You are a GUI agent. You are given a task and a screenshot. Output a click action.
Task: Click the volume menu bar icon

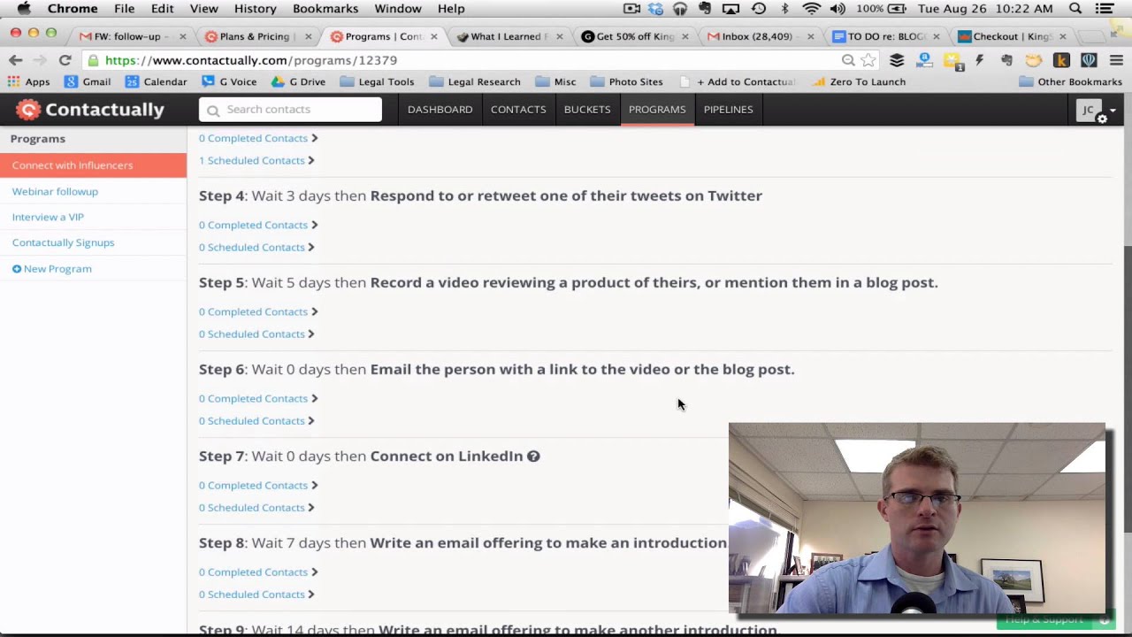(x=837, y=9)
